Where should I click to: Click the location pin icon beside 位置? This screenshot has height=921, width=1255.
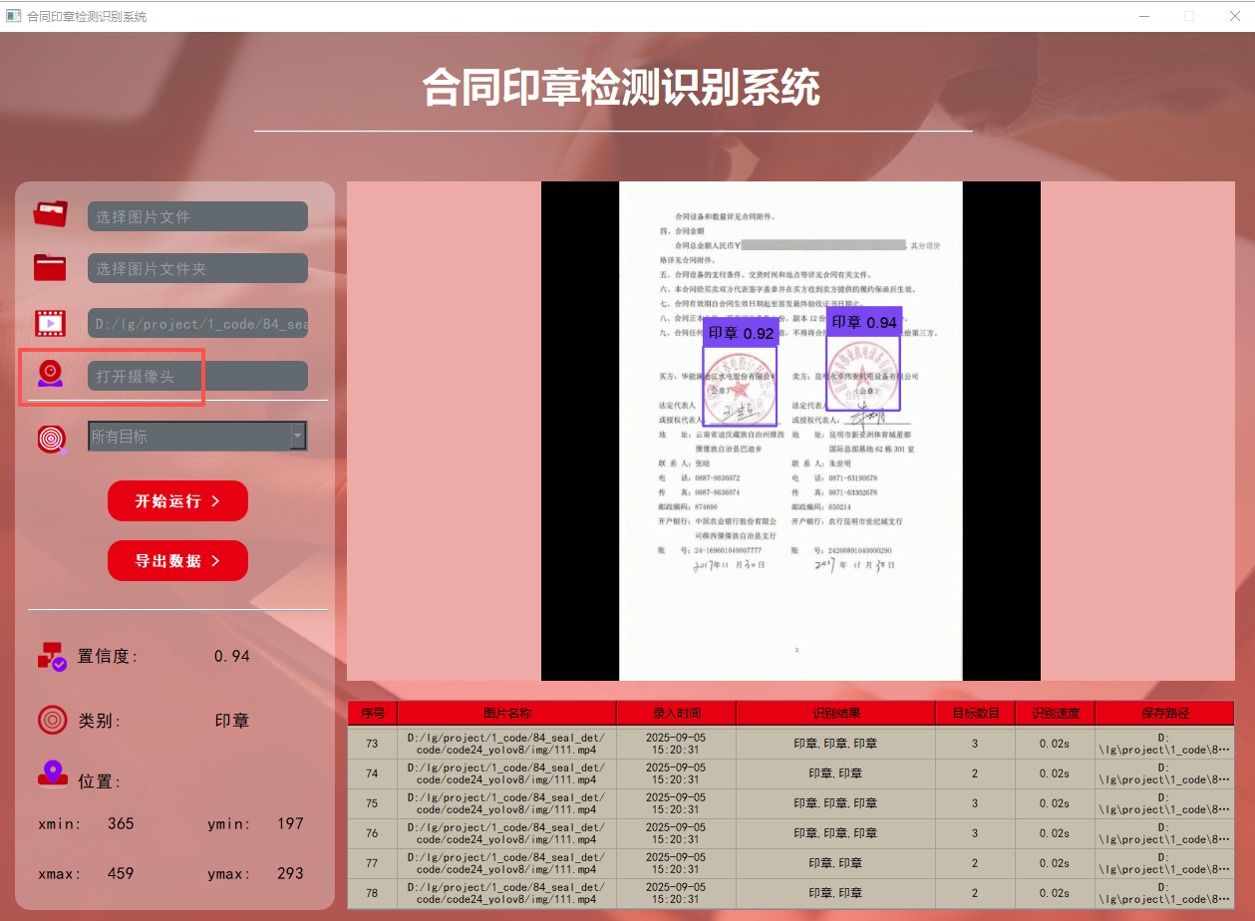[52, 774]
